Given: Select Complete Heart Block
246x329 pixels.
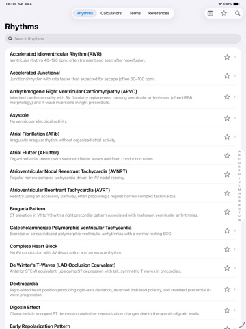Looking at the screenshot, I should coord(123,249).
